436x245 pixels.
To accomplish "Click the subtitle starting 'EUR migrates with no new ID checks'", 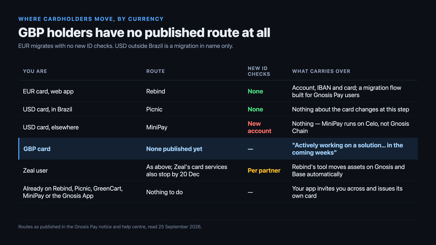I will [126, 46].
